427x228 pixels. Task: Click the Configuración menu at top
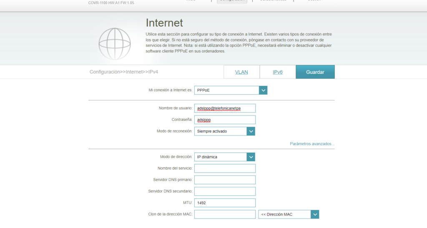(232, 1)
